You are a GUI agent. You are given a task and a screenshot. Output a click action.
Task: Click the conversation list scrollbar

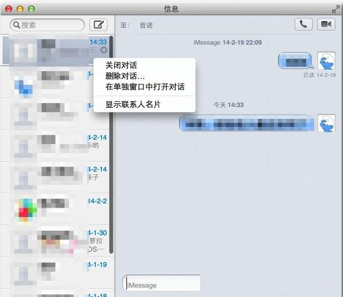[111, 144]
